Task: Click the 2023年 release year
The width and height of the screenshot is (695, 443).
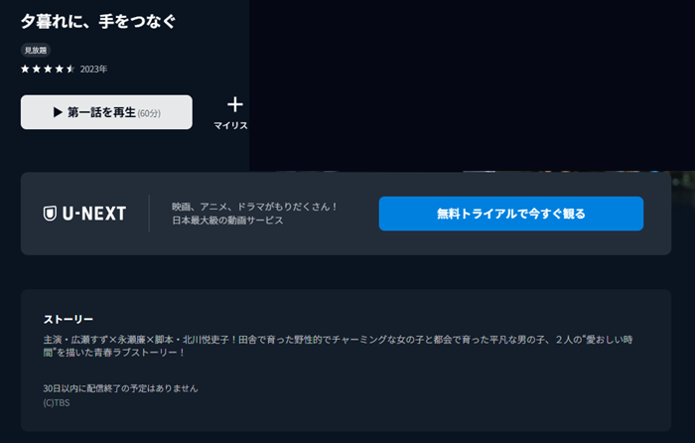Action: pos(93,70)
